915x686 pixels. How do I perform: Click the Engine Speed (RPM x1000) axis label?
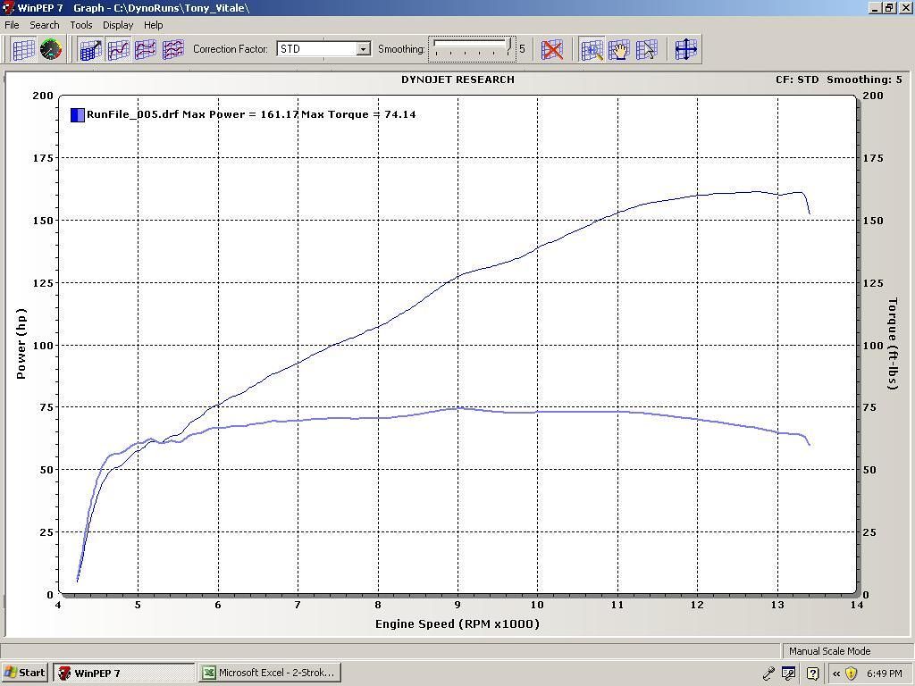click(x=457, y=623)
